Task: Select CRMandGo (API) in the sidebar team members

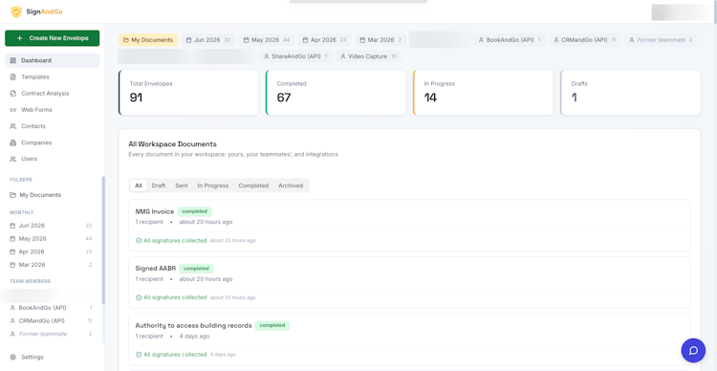Action: pyautogui.click(x=52, y=320)
